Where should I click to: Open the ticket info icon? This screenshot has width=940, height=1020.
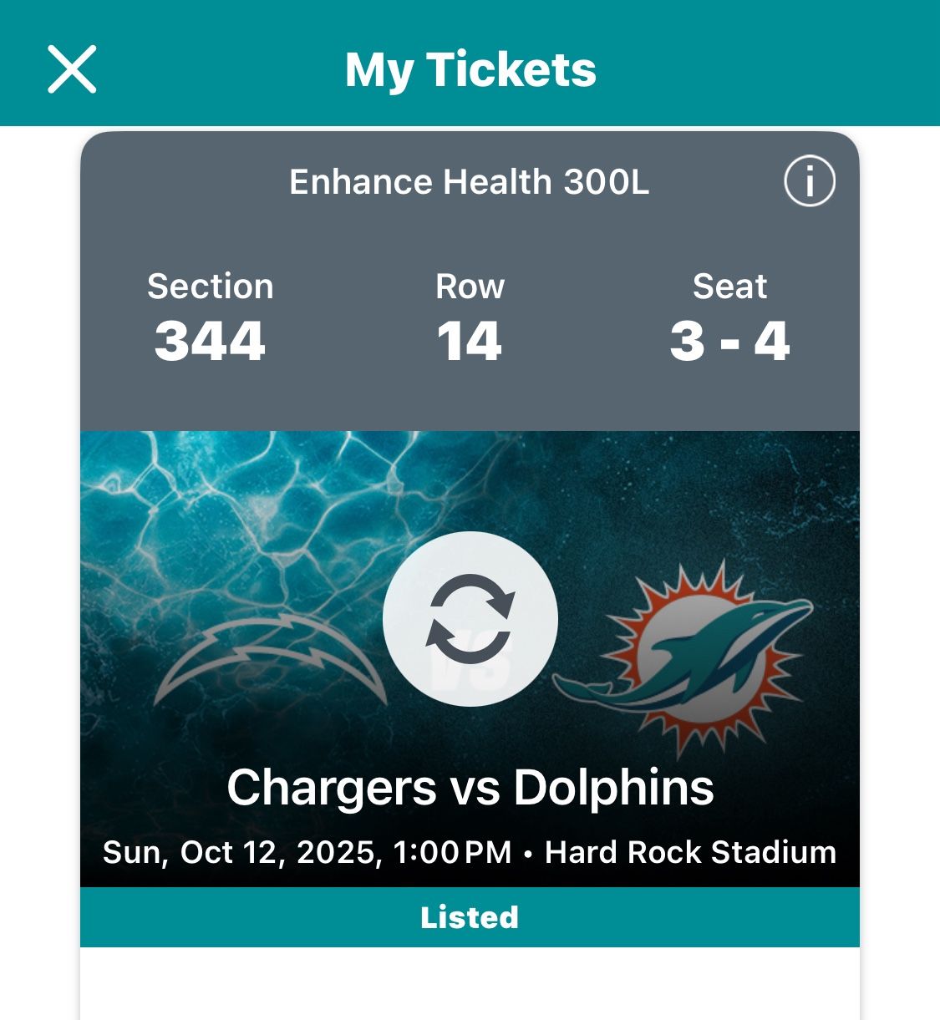[x=809, y=181]
